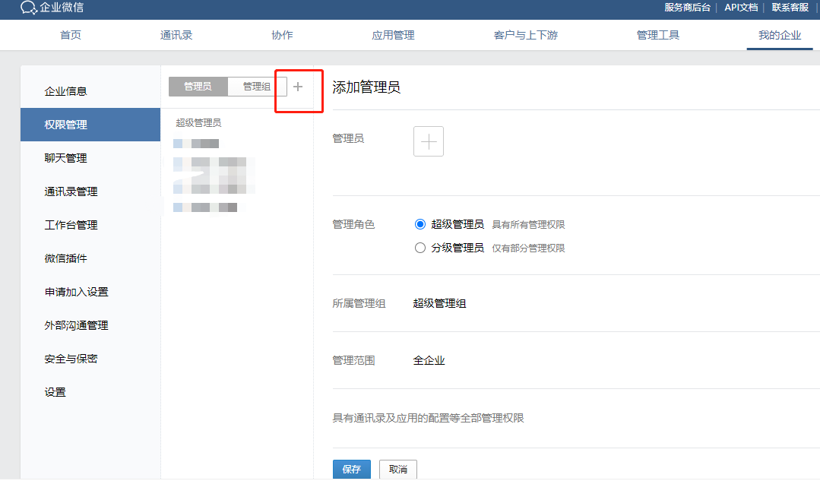Image resolution: width=820 pixels, height=481 pixels.
Task: Switch to the 管理员 segment
Action: point(196,86)
